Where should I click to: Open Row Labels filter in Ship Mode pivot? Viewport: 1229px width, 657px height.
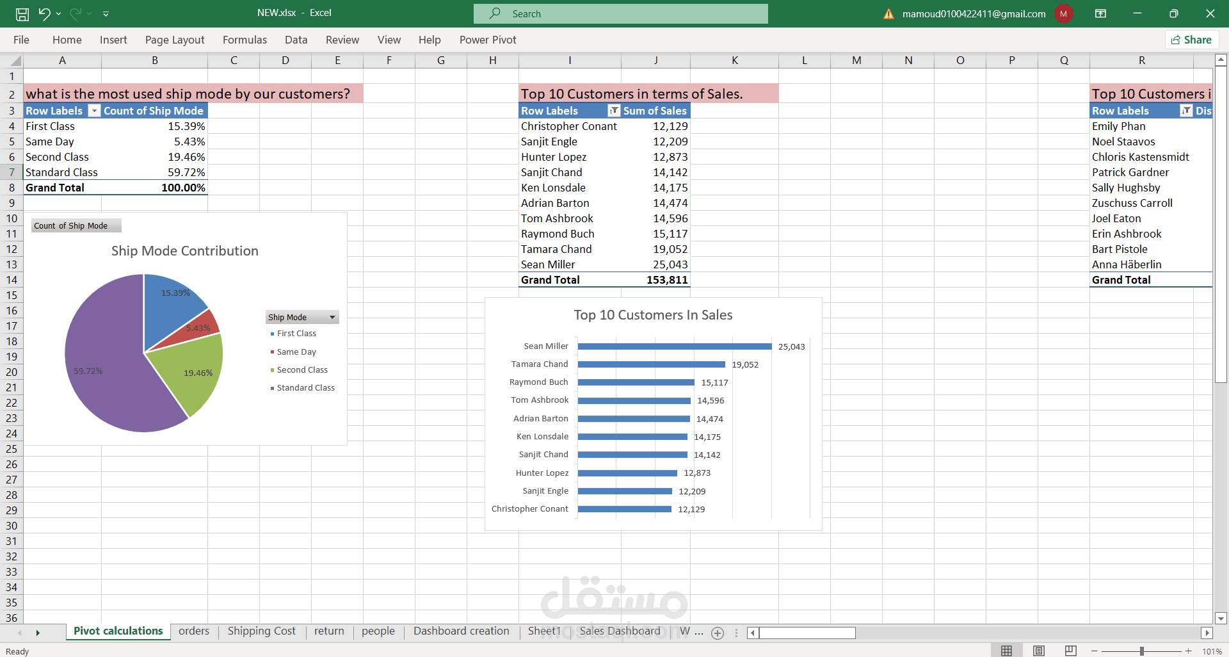click(x=94, y=111)
